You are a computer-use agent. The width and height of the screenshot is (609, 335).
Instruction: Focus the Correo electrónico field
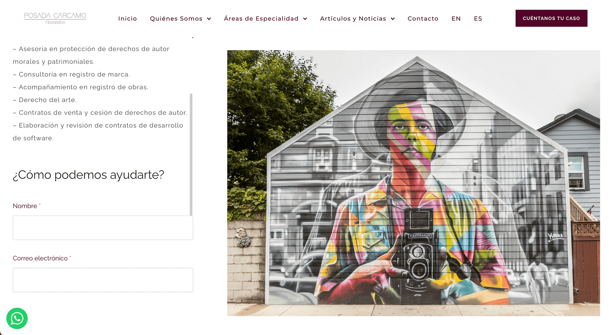click(103, 280)
